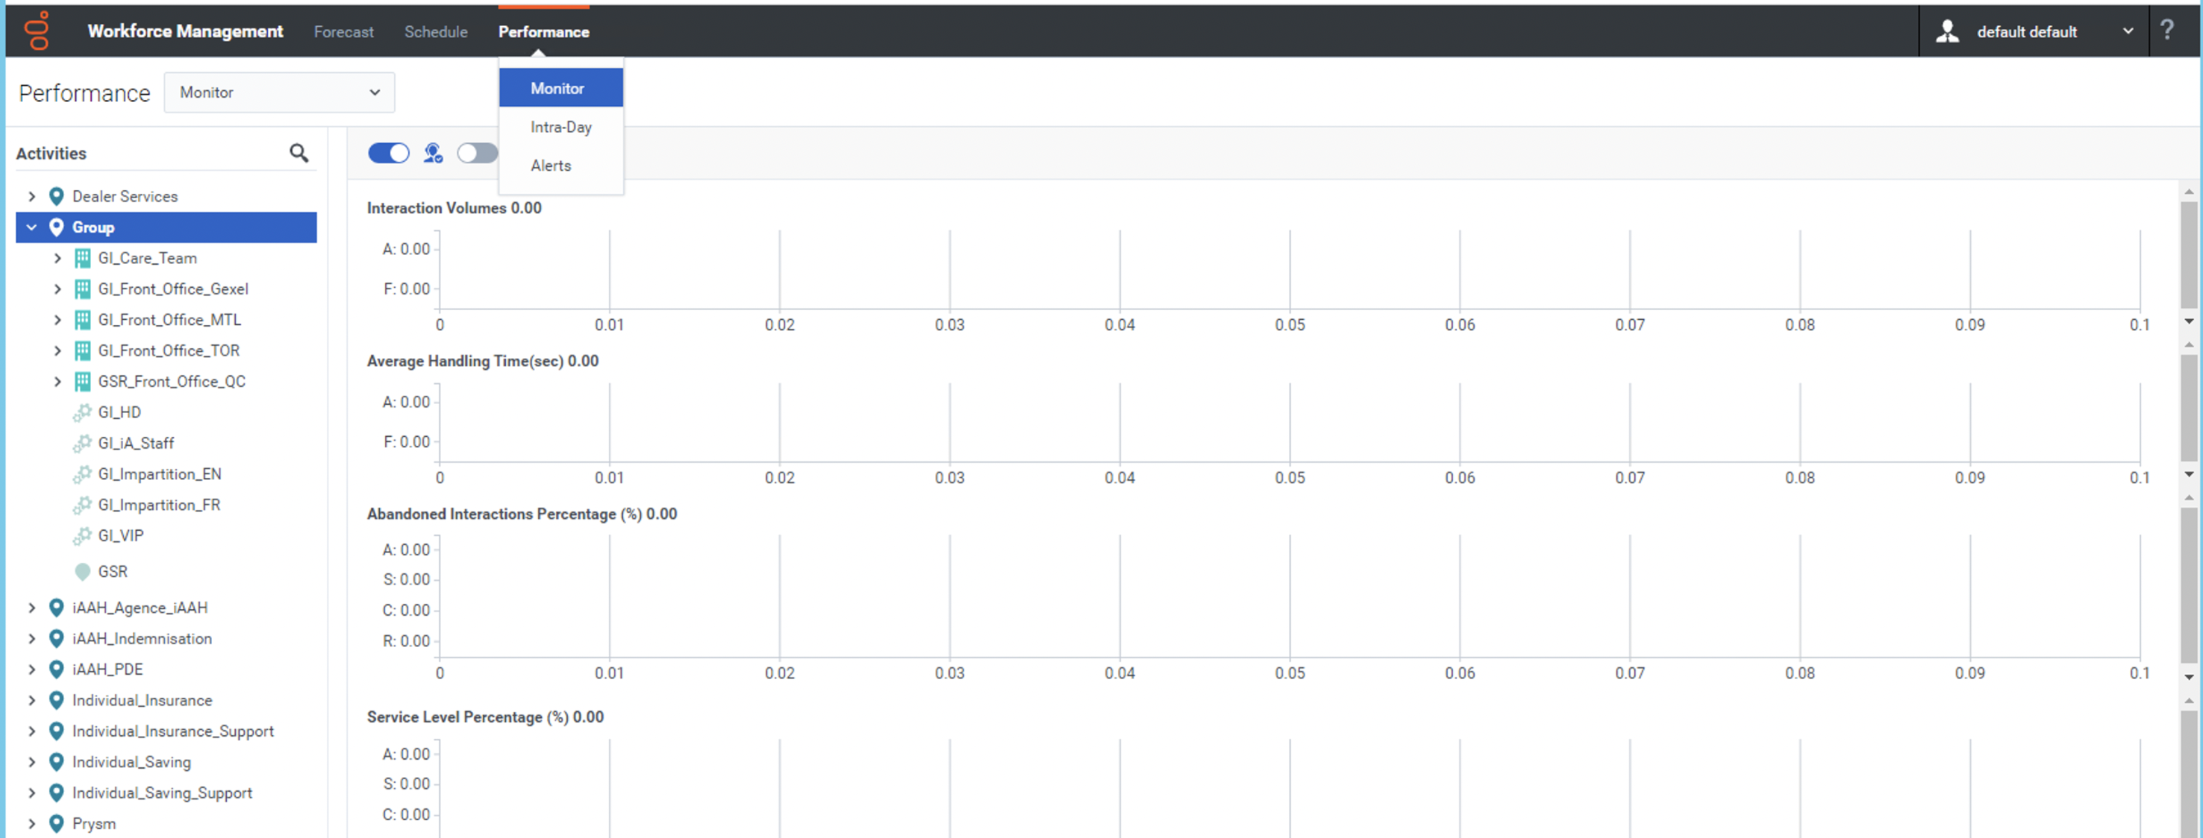Screen dimensions: 2203x838
Task: Expand GI_Care_Team node arrow
Action: (x=57, y=258)
